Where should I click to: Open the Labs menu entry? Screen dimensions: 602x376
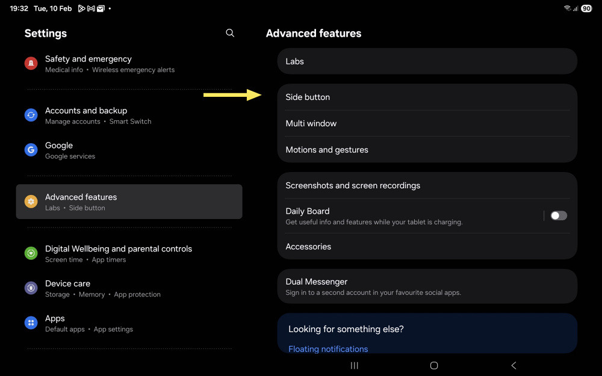[427, 61]
